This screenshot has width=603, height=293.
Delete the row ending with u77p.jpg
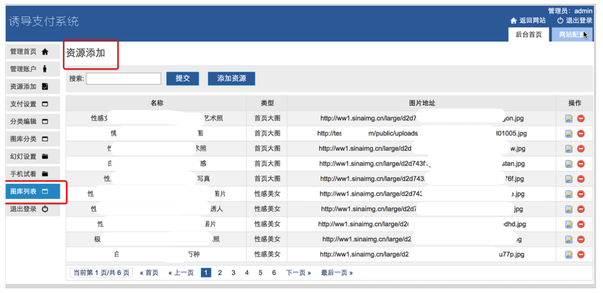click(x=581, y=254)
